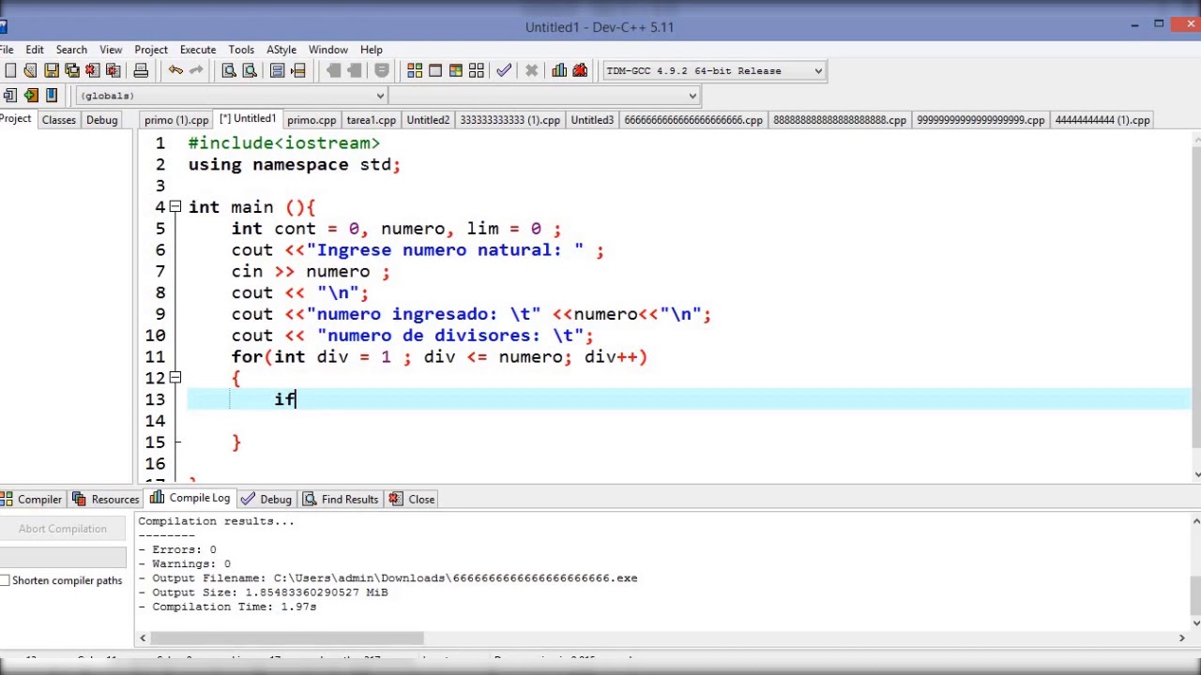This screenshot has height=675, width=1201.
Task: Open the File menu
Action: click(x=6, y=50)
